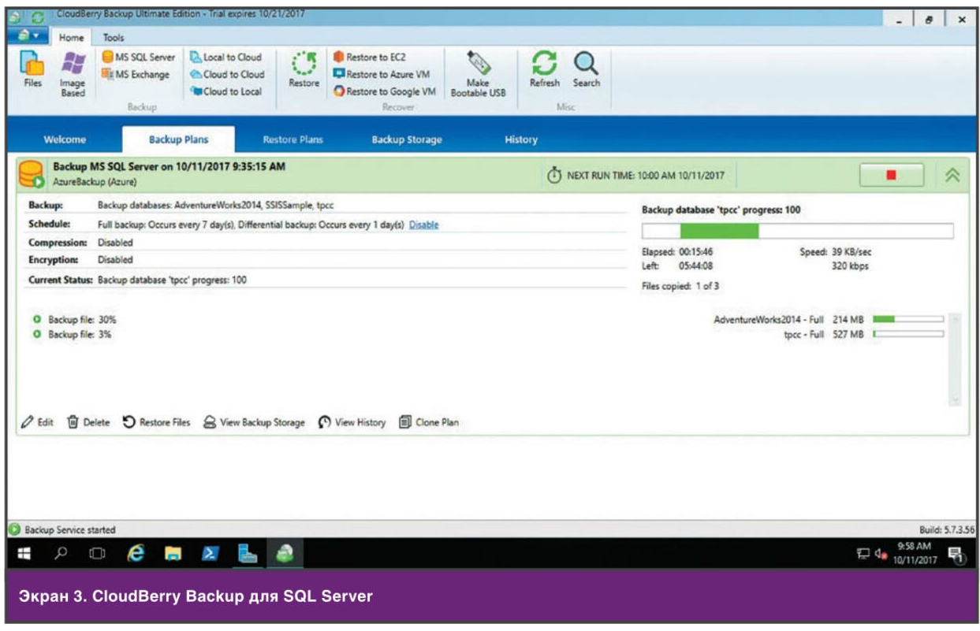
Task: Click the taskbar clock
Action: pos(914,555)
